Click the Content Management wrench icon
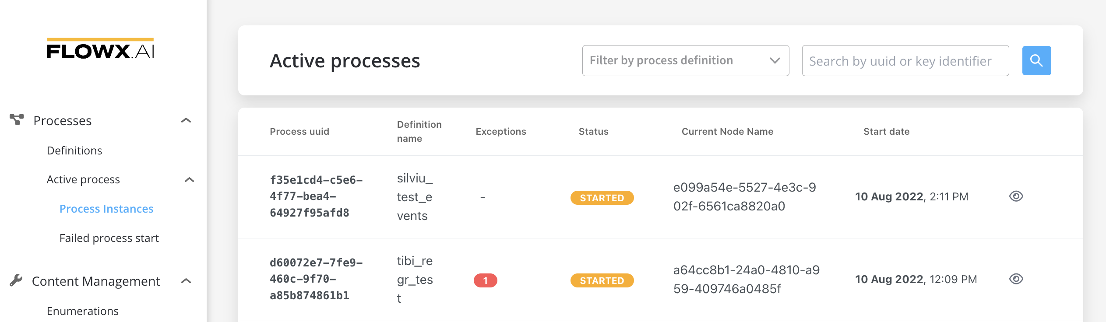 [x=16, y=280]
